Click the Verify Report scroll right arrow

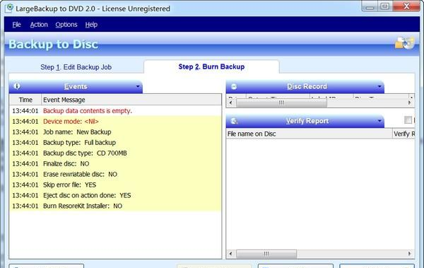point(409,254)
